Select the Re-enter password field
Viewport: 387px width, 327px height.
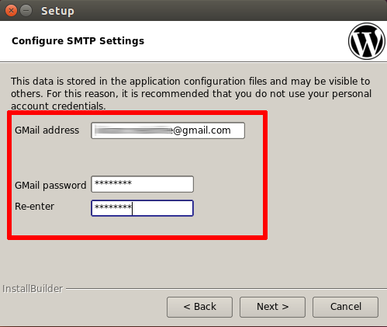[x=142, y=208]
